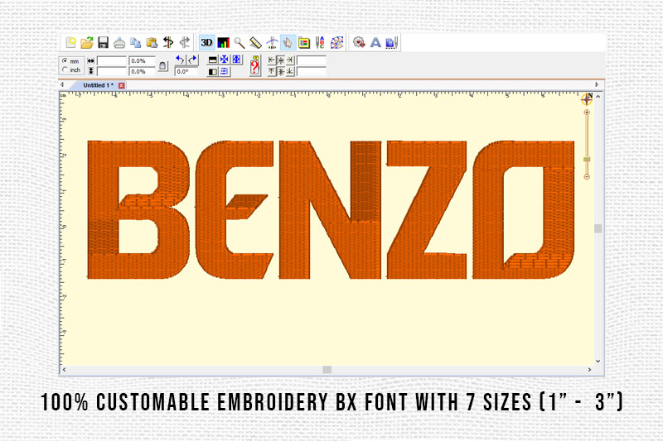Toggle the aspect ratio lock button
This screenshot has width=663, height=441.
(x=162, y=66)
